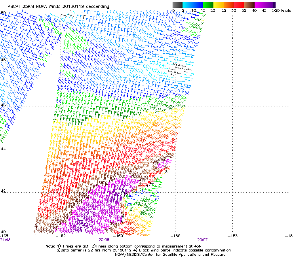Click the legend number '45'

point(264,11)
